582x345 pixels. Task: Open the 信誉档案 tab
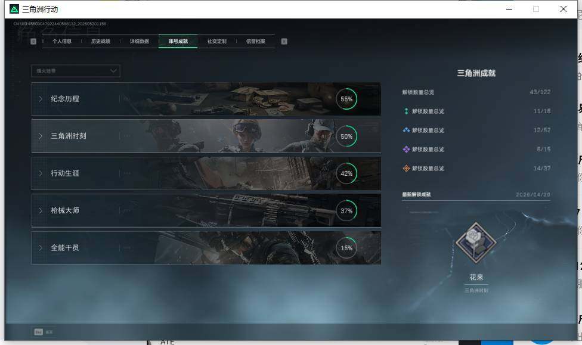click(x=255, y=41)
